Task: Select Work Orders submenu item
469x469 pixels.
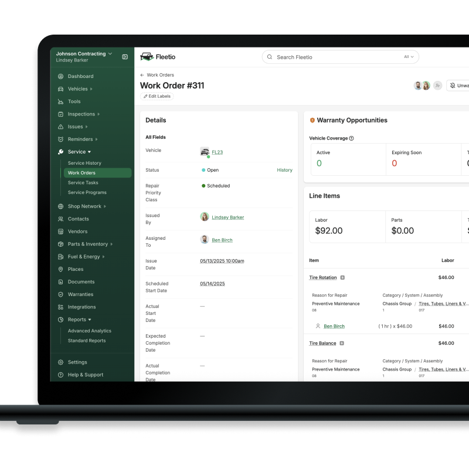Action: [97, 173]
